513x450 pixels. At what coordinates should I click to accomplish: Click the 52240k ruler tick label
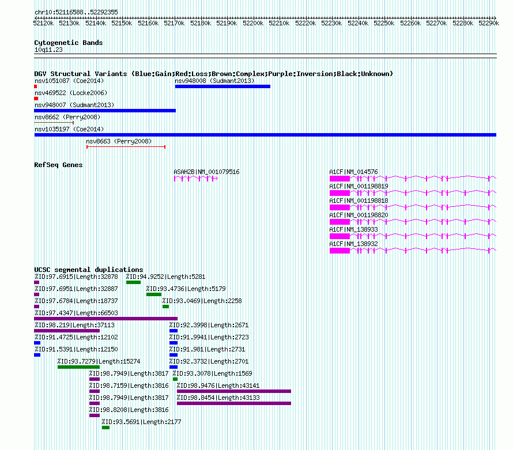pyautogui.click(x=358, y=23)
